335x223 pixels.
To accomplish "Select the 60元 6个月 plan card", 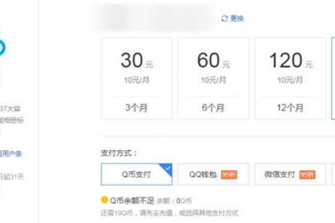I will point(213,78).
